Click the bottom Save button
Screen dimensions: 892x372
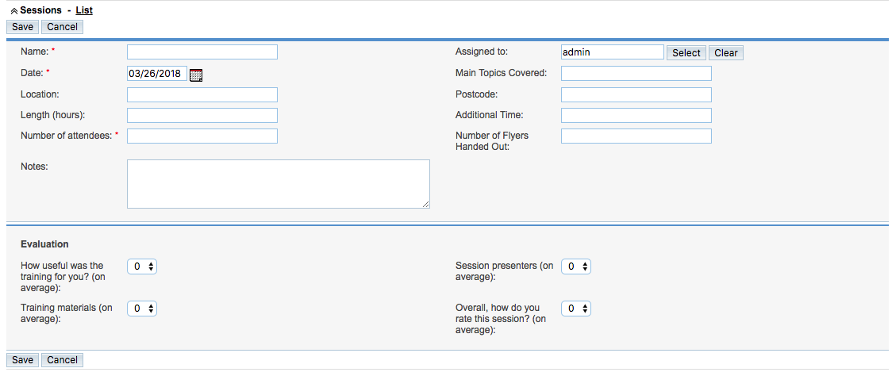[x=23, y=360]
